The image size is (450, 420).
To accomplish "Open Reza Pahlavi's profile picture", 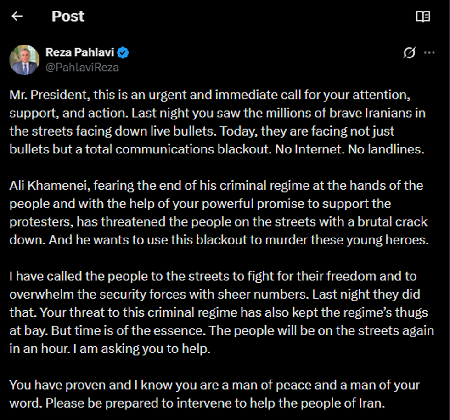I will click(24, 60).
